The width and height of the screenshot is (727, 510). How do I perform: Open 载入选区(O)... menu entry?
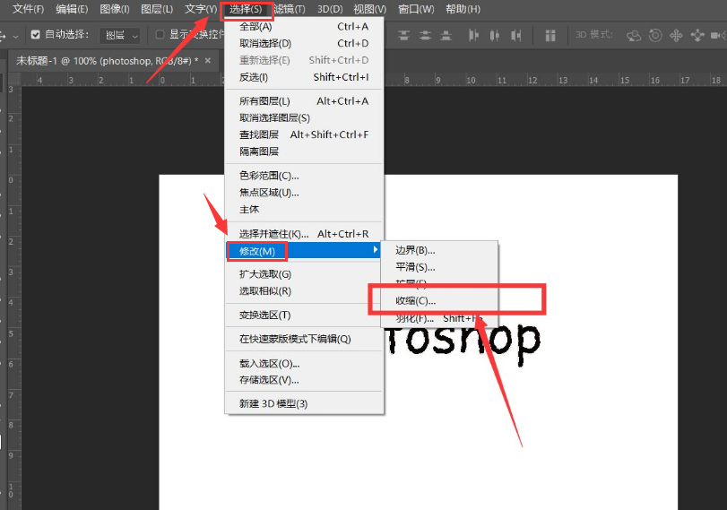304,364
